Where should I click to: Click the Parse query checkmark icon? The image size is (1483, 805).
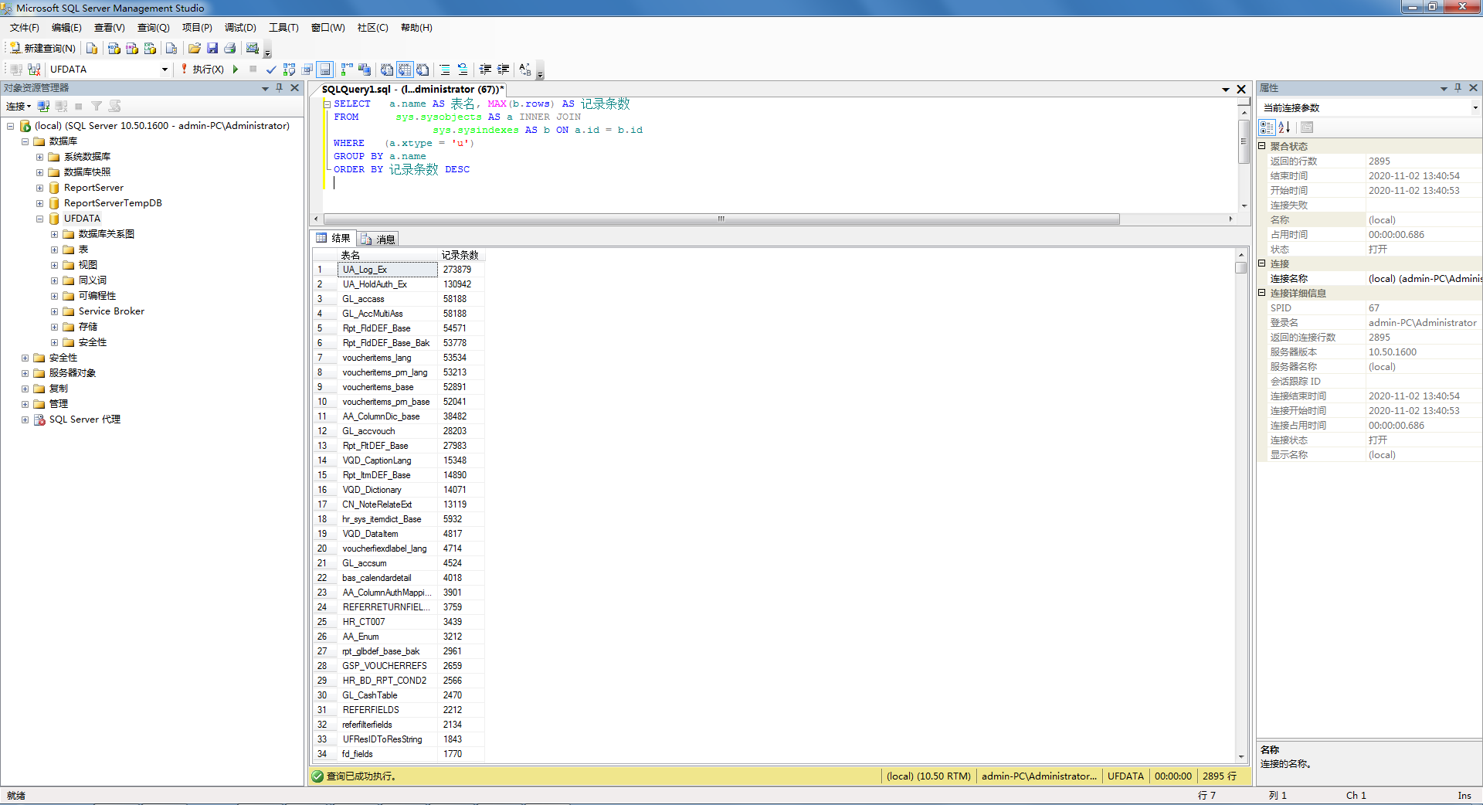tap(271, 70)
